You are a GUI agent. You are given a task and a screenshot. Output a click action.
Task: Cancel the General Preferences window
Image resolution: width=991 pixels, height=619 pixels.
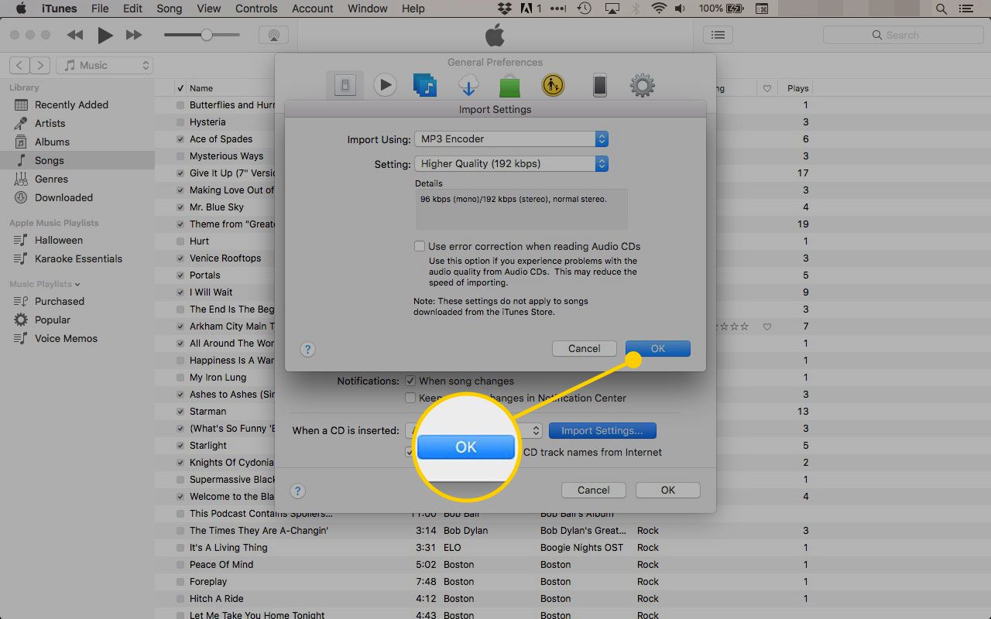pyautogui.click(x=594, y=490)
